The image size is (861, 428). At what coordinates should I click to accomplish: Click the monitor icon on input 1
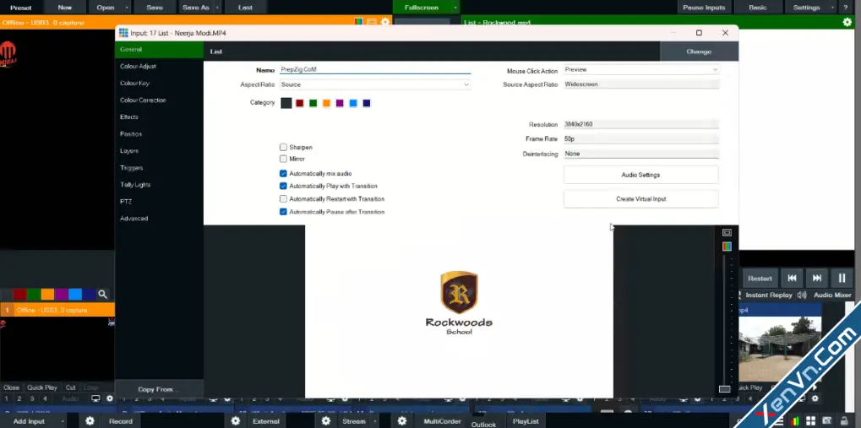[x=95, y=398]
